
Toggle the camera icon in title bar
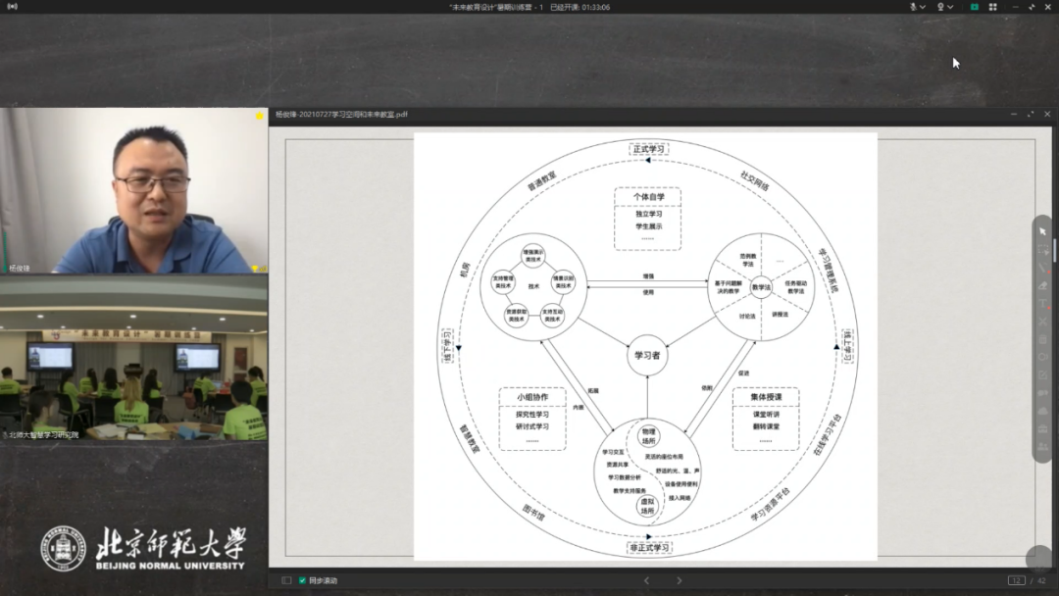[x=940, y=7]
